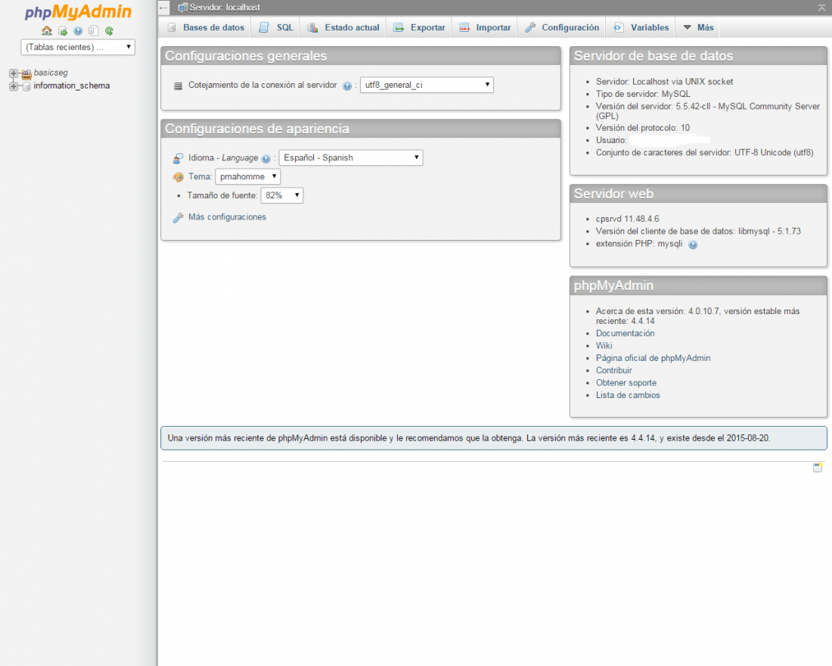Click Servidor: localhost breadcrumb
The height and width of the screenshot is (666, 832).
point(225,8)
